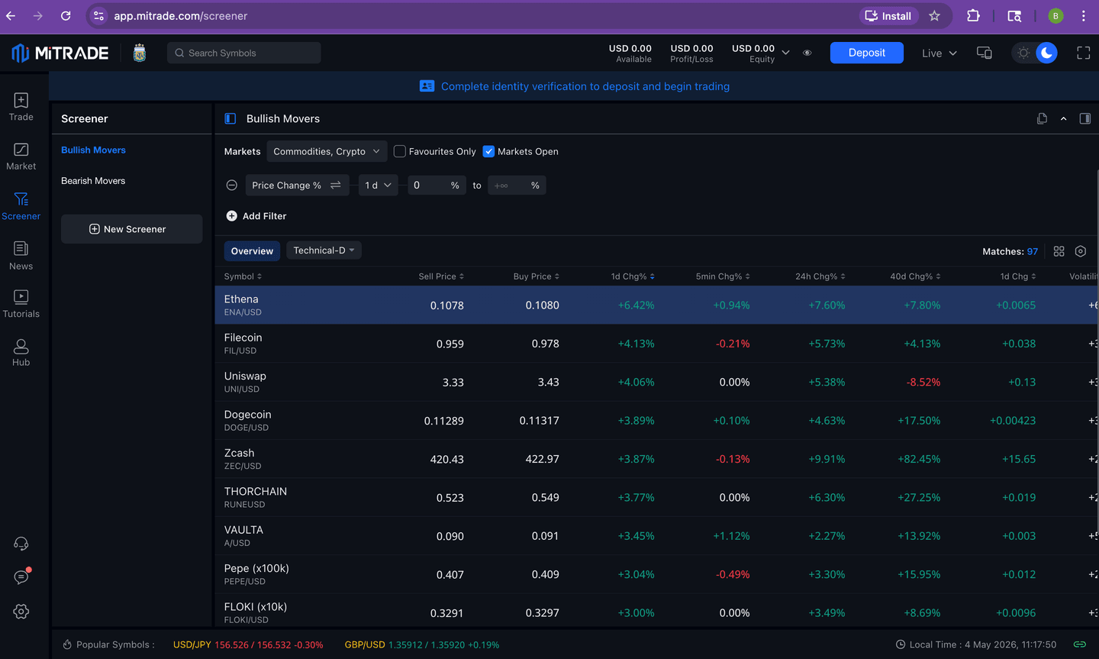
Task: Switch to light mode sun icon
Action: [1024, 53]
